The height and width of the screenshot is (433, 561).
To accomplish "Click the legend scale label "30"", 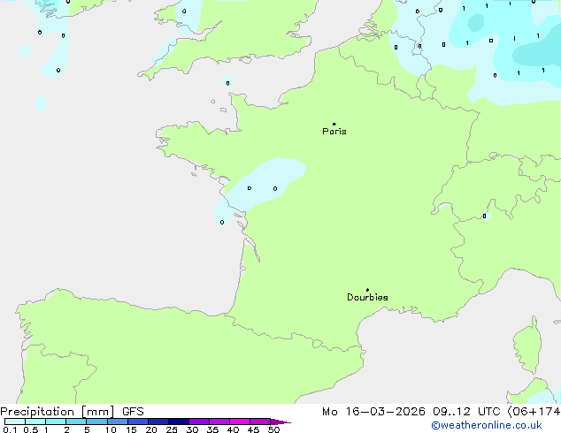I will [x=192, y=429].
